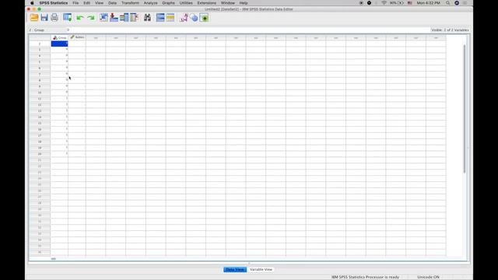Click the highlighted Group cell in row 1
Viewport: 498px width, 280px height.
pos(59,44)
